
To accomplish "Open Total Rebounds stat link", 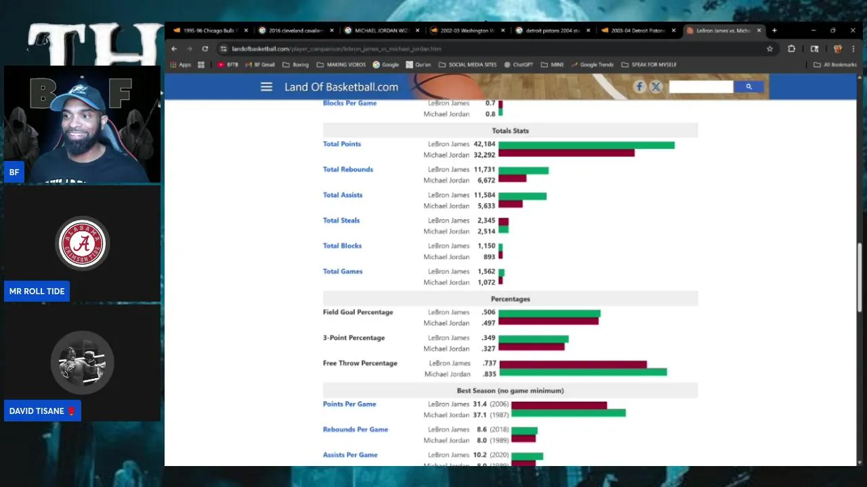I will pyautogui.click(x=348, y=170).
